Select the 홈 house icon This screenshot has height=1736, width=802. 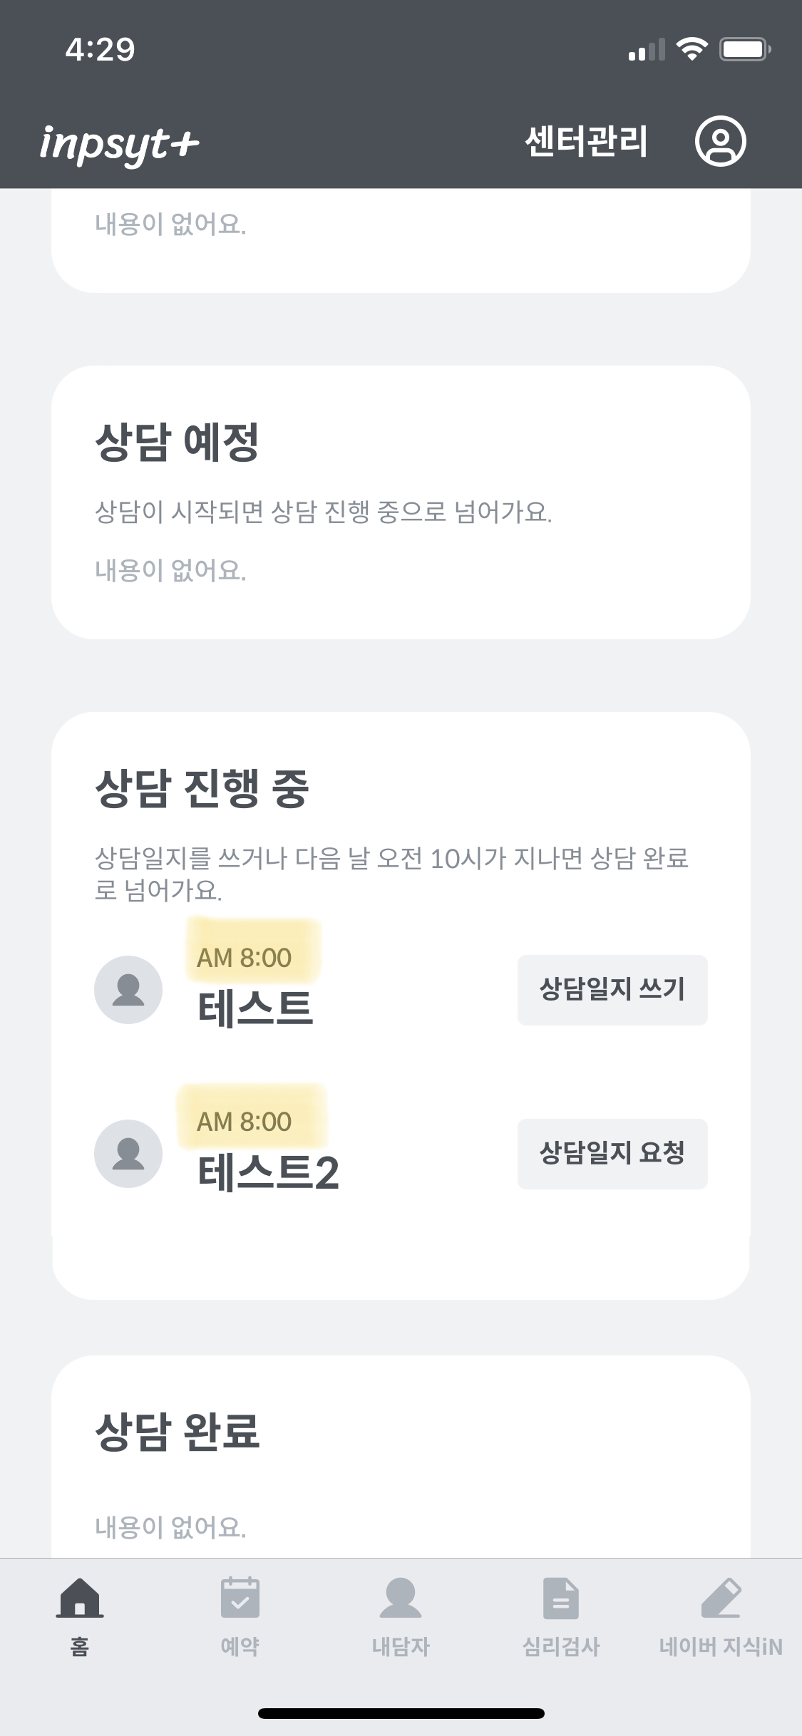click(80, 1598)
